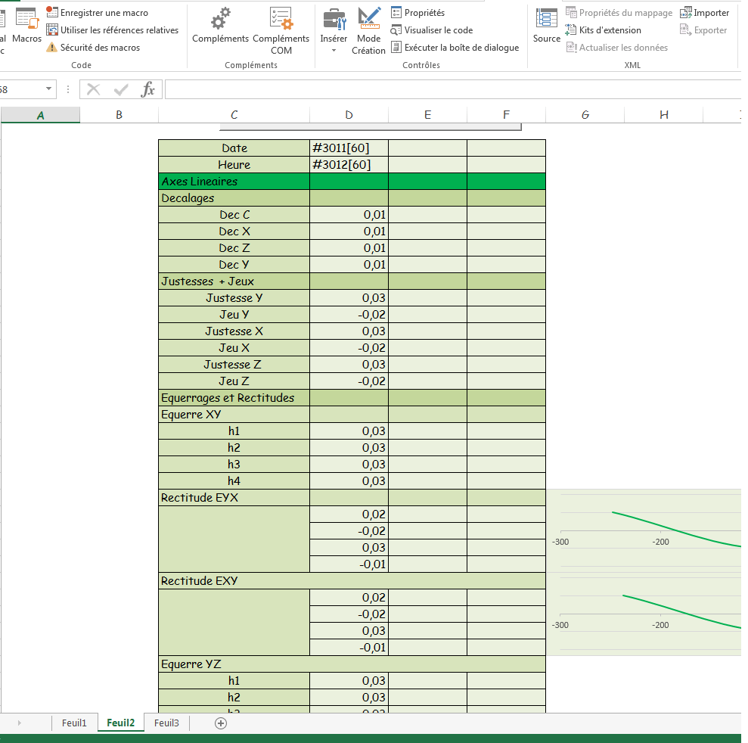The image size is (748, 743).
Task: Toggle Mode Création design mode
Action: click(x=368, y=29)
